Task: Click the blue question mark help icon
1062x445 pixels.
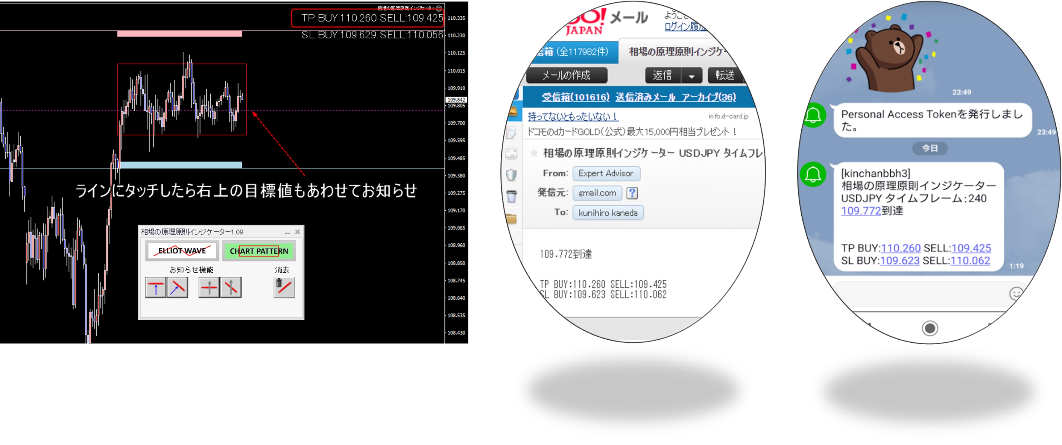Action: point(632,193)
